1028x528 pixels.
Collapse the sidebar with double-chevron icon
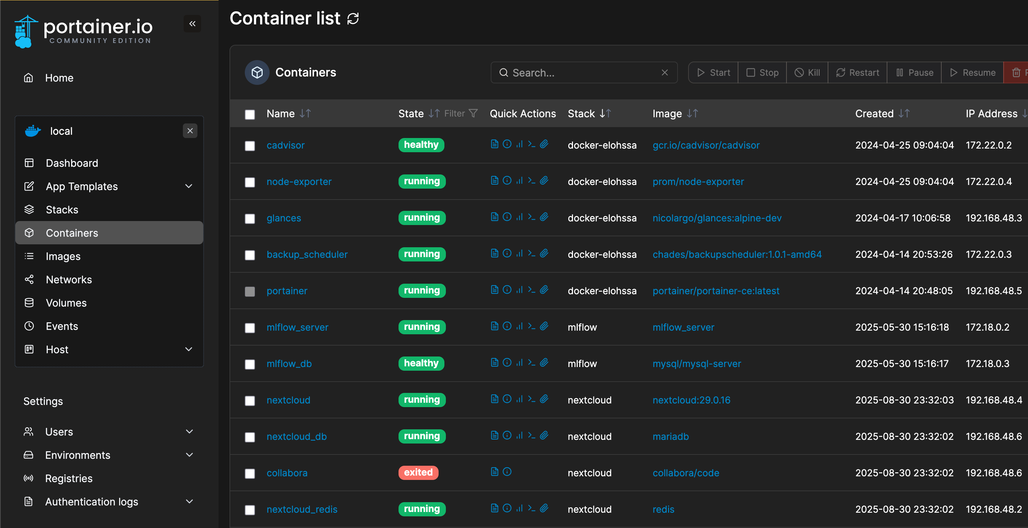(x=192, y=24)
